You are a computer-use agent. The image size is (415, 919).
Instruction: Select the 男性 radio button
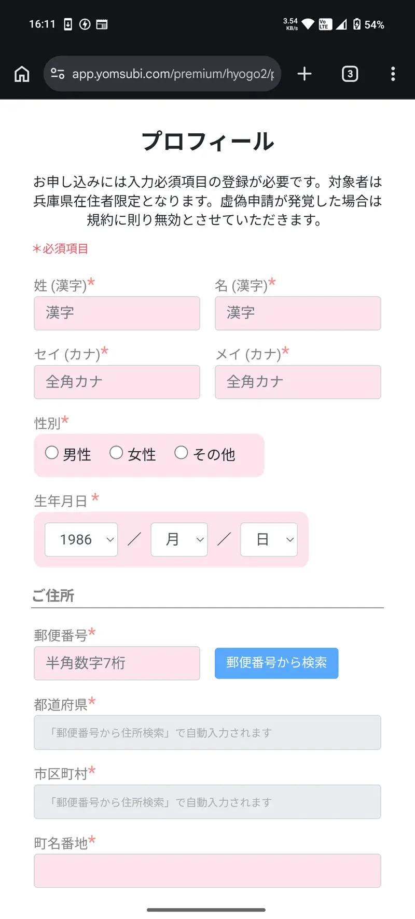pos(52,453)
